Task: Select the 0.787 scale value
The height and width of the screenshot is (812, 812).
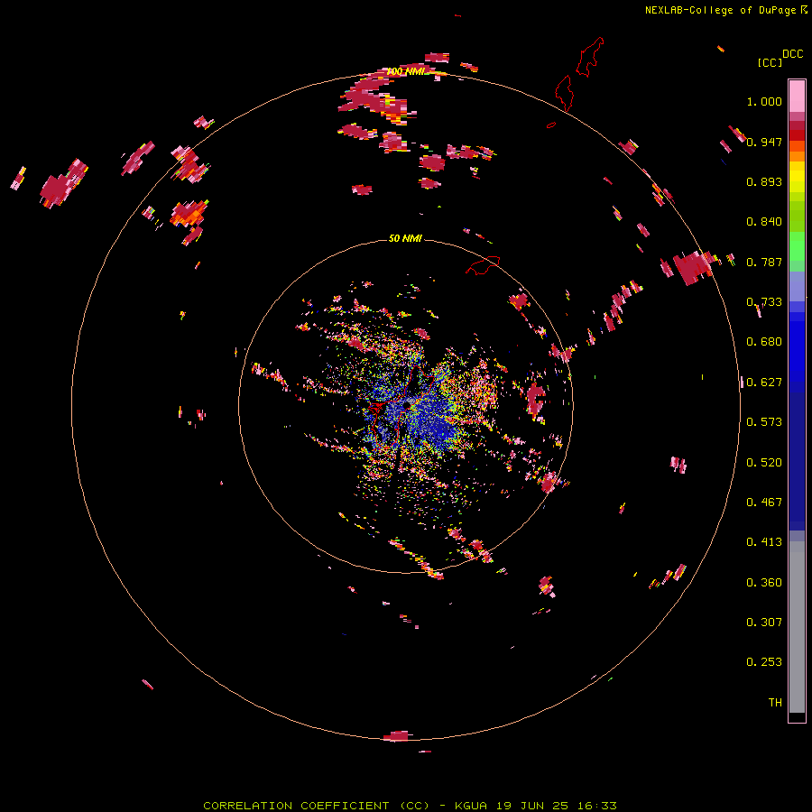Action: pyautogui.click(x=764, y=262)
